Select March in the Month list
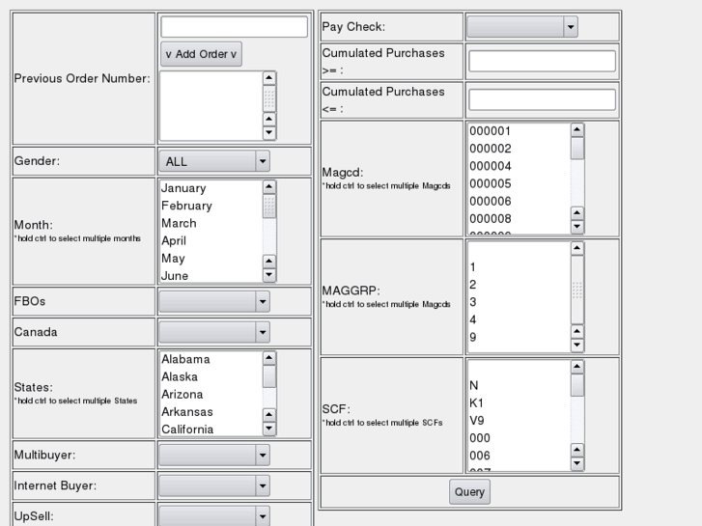 (x=211, y=223)
